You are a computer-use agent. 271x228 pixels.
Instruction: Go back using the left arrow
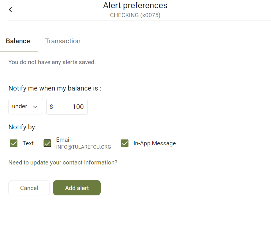pyautogui.click(x=10, y=10)
